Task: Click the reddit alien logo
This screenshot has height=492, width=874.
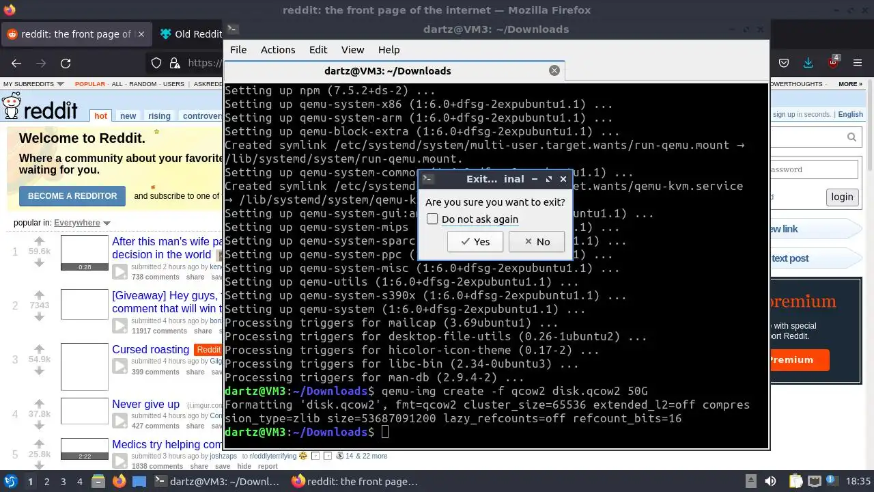Action: (x=12, y=107)
